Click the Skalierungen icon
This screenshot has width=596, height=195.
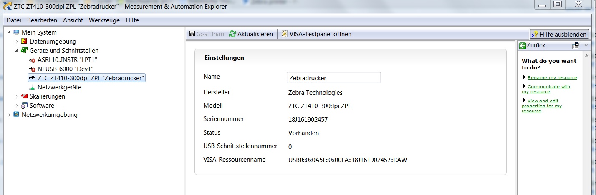click(x=24, y=96)
